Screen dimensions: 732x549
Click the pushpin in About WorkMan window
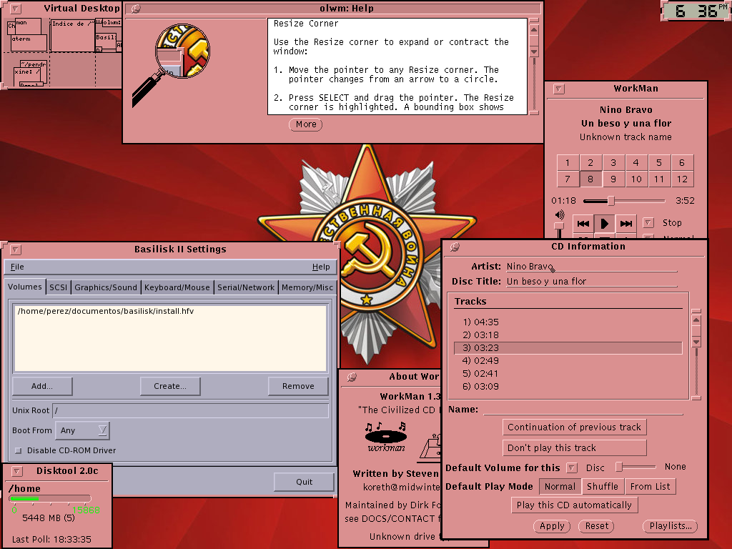[352, 377]
